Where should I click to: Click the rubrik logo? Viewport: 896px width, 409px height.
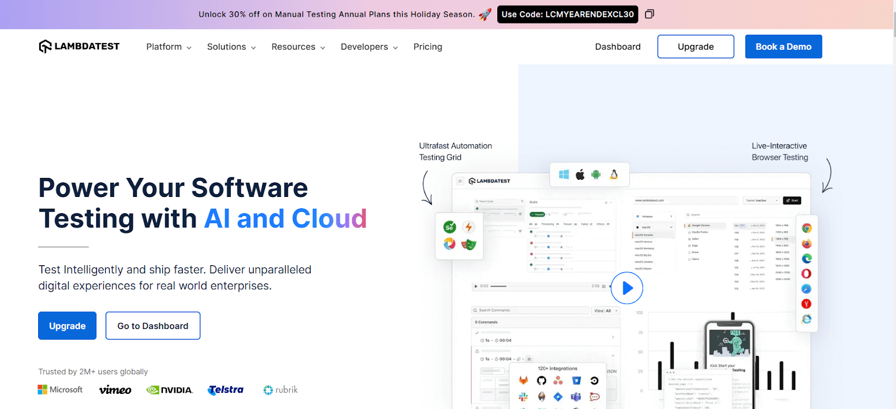(x=281, y=390)
